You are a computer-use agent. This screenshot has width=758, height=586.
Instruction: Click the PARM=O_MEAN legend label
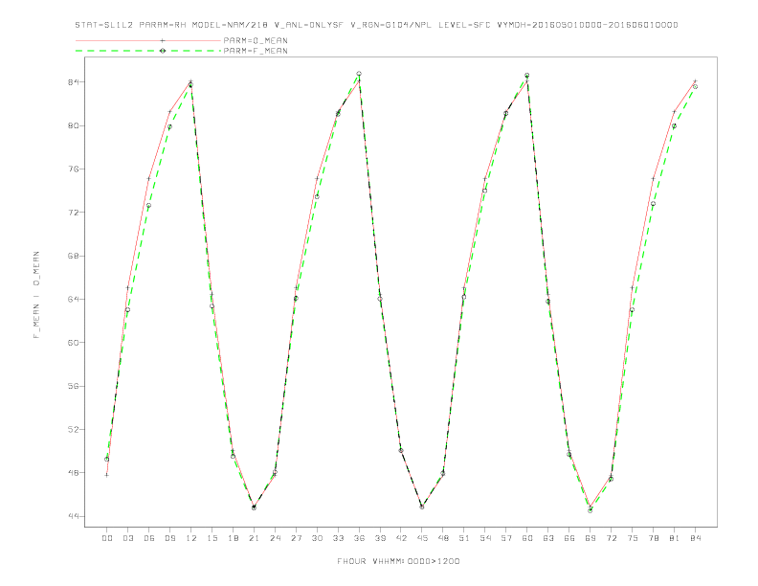pyautogui.click(x=256, y=40)
